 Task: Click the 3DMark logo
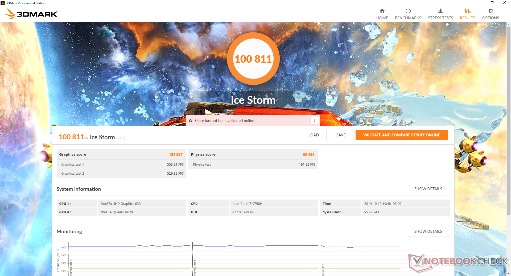pos(31,14)
